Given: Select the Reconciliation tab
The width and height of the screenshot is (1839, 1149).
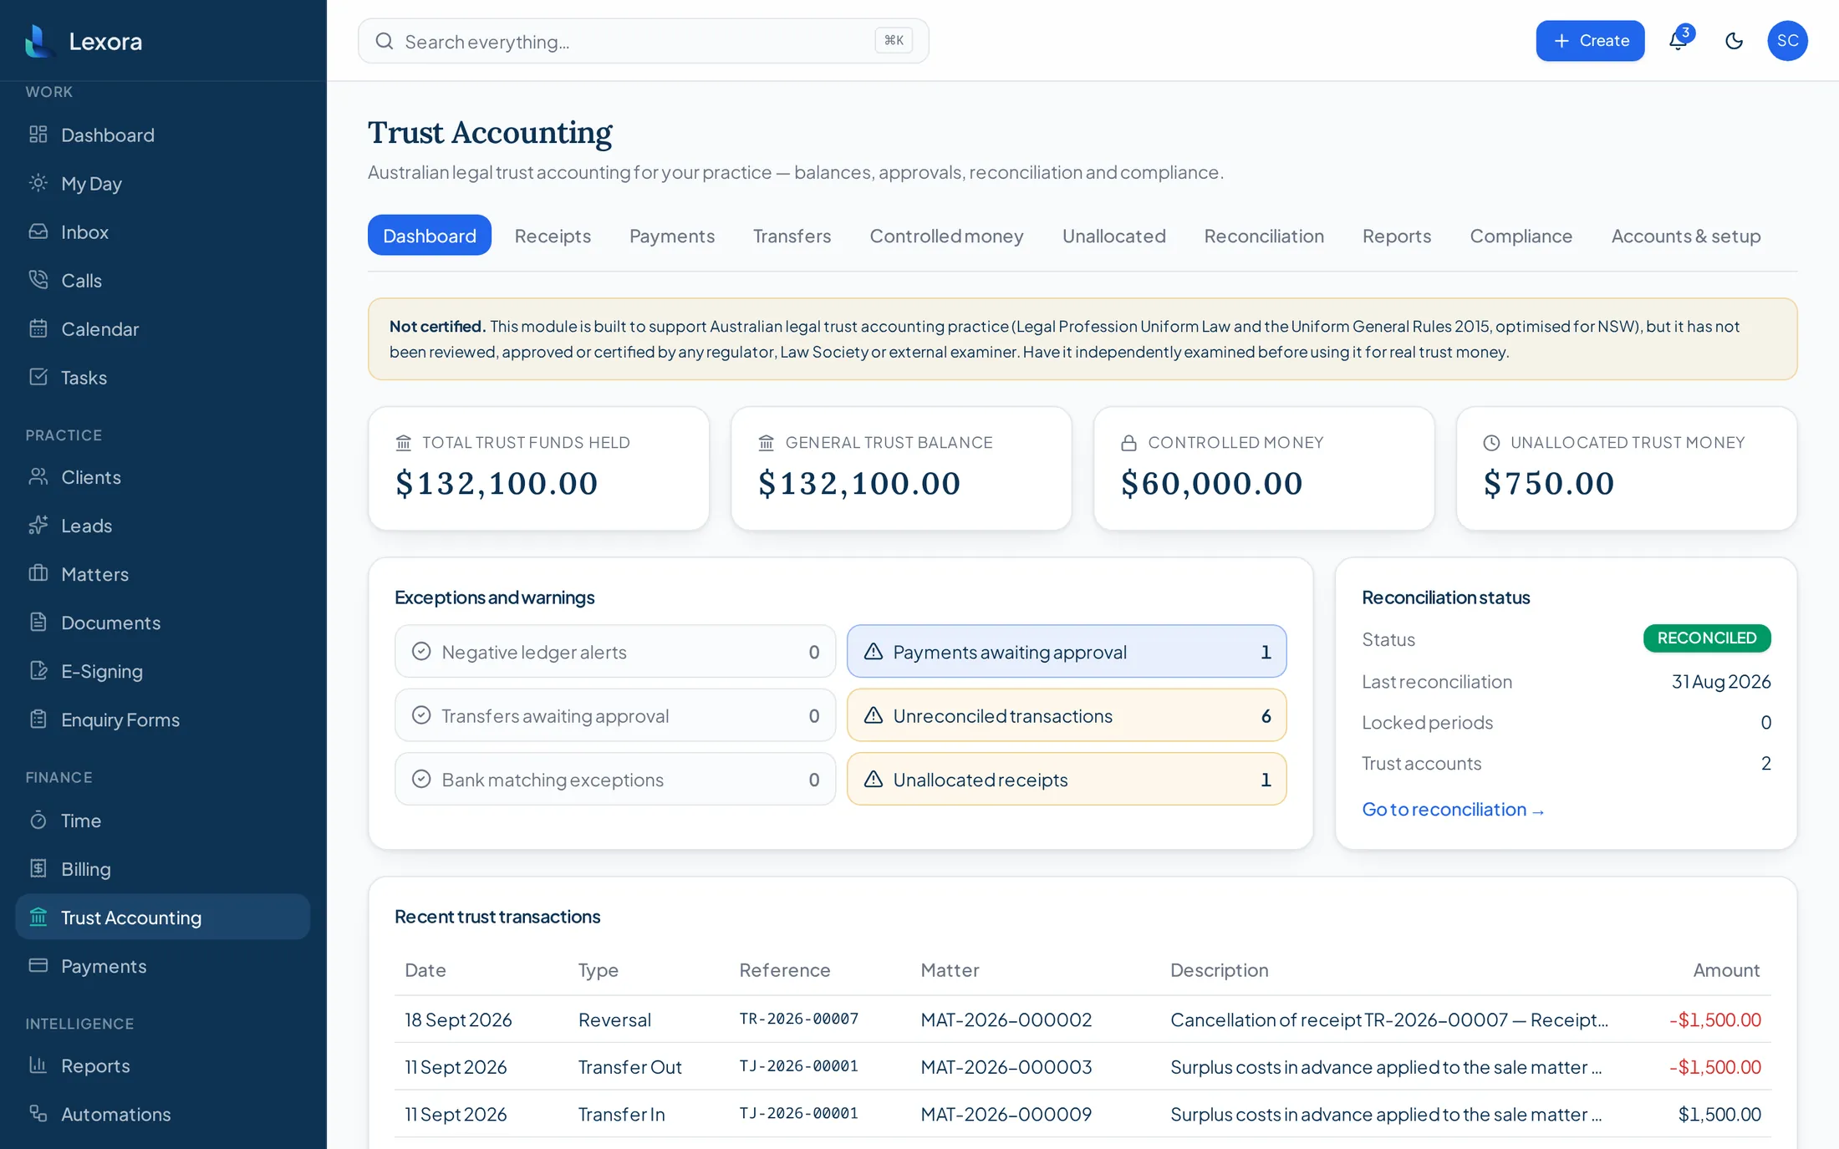Looking at the screenshot, I should pyautogui.click(x=1264, y=236).
